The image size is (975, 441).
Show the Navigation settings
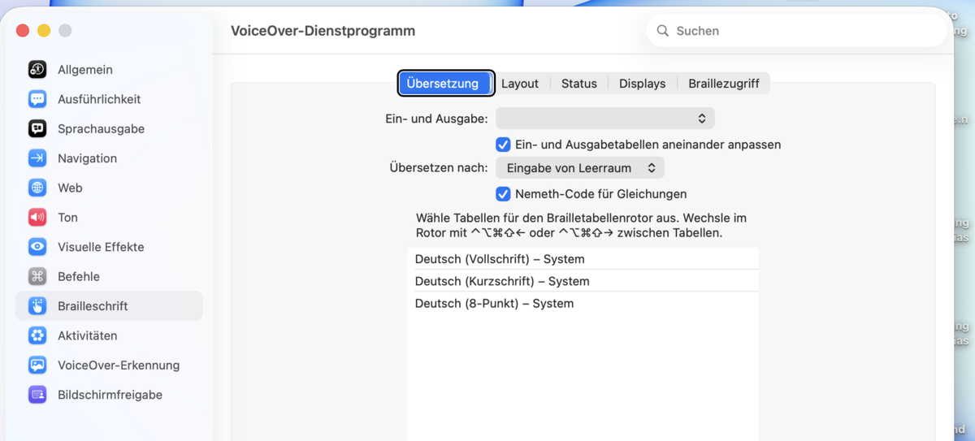[87, 158]
